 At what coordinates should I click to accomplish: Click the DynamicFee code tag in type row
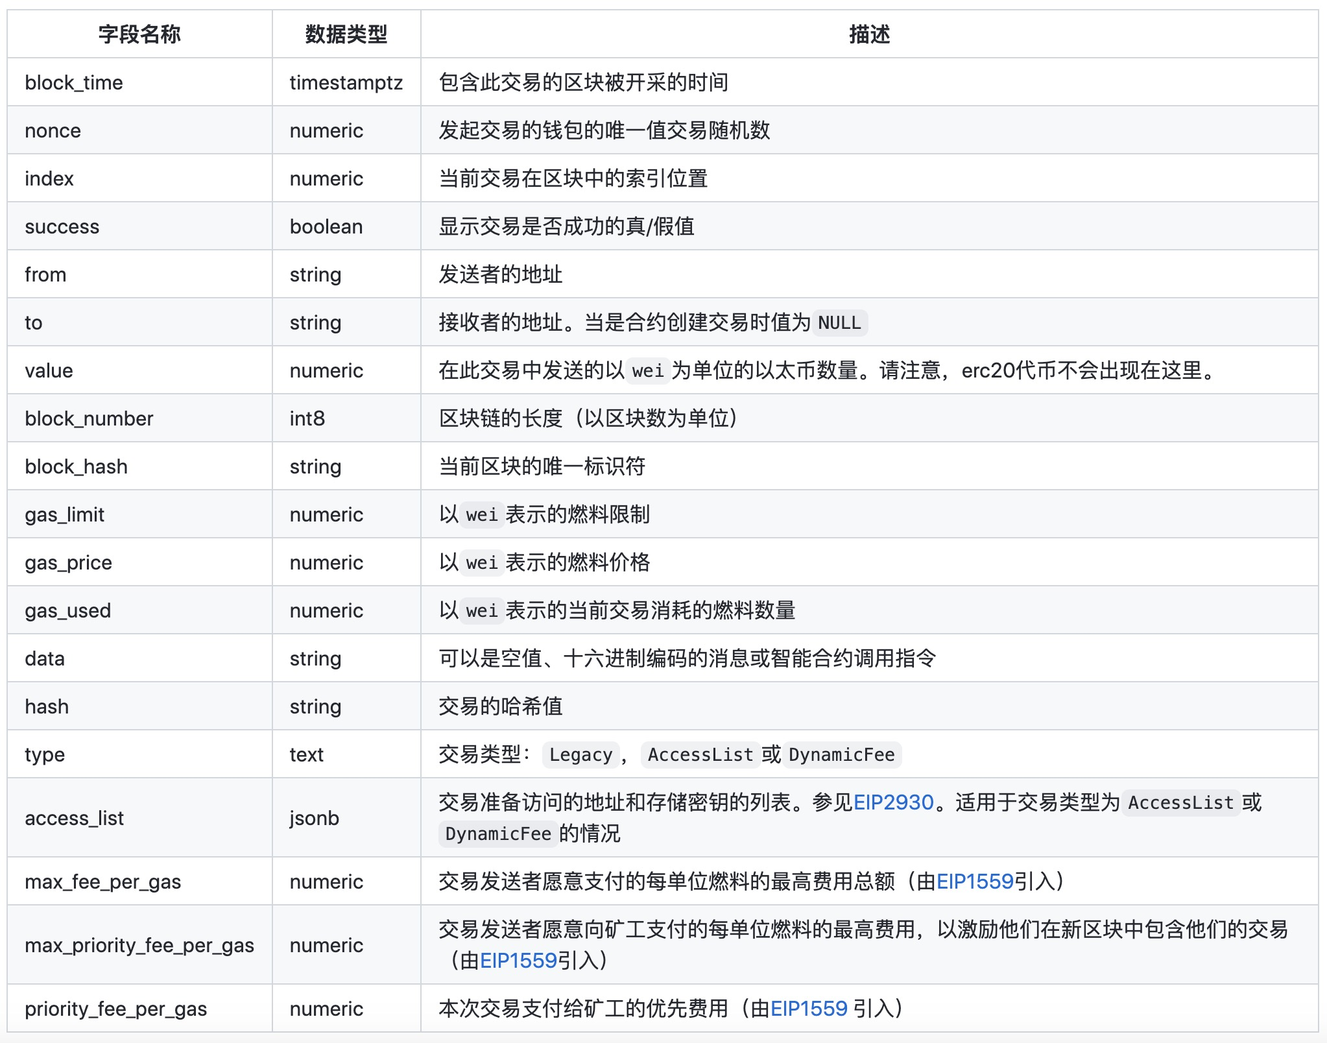pos(841,755)
